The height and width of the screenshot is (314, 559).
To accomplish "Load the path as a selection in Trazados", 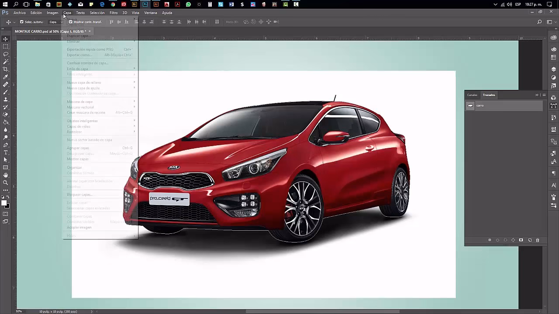I will tap(505, 240).
